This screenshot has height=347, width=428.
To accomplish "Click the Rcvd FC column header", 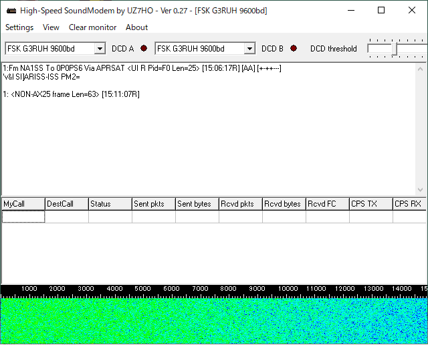I will (x=328, y=204).
